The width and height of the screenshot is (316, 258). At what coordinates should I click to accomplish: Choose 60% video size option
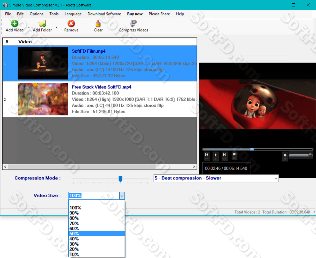point(97,228)
